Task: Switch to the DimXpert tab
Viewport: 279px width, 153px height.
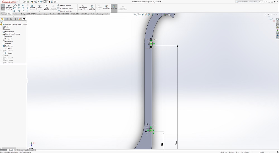Action: 24,14
